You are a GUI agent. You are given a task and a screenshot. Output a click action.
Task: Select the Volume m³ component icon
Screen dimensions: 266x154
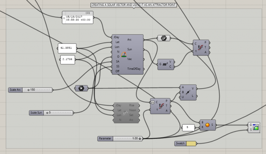click(164, 64)
